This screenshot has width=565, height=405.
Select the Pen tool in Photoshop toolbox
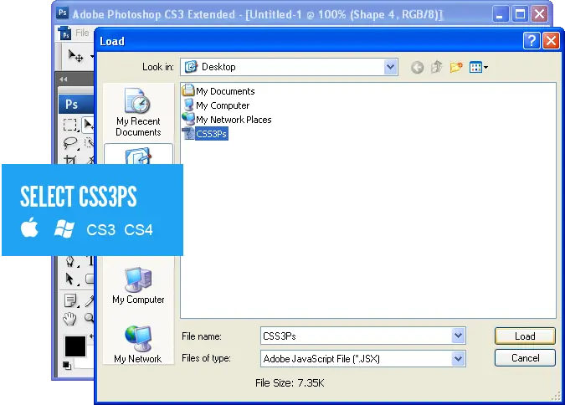coord(70,261)
